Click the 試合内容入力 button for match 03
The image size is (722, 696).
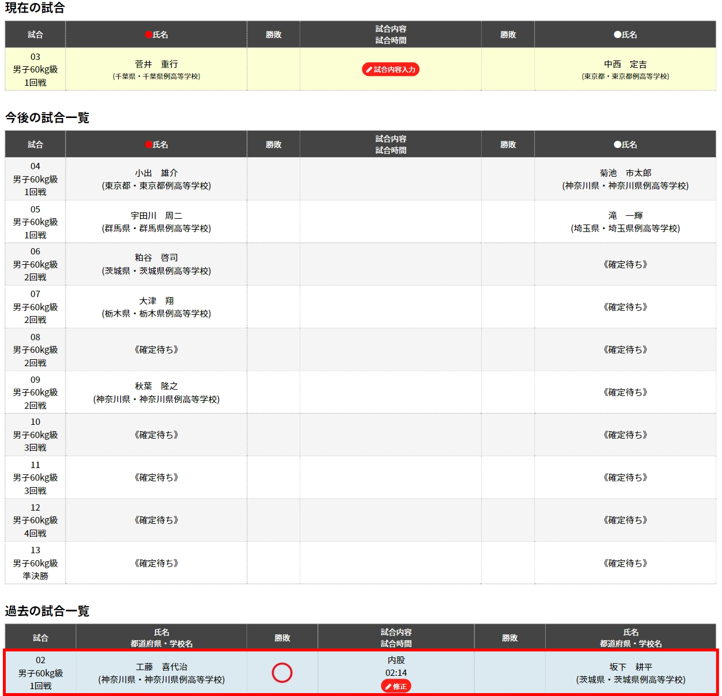tap(391, 70)
